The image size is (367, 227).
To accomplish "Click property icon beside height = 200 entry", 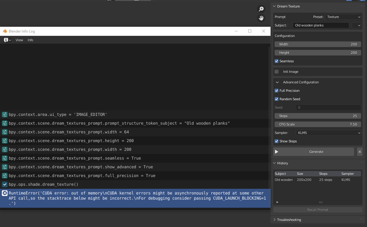I will coord(5,141).
